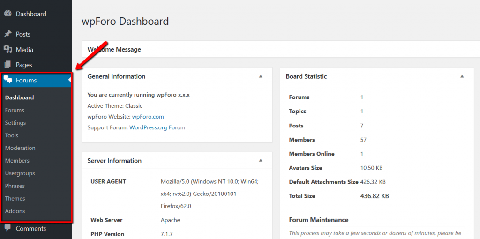Click the Forums speech bubbles icon

click(7, 80)
